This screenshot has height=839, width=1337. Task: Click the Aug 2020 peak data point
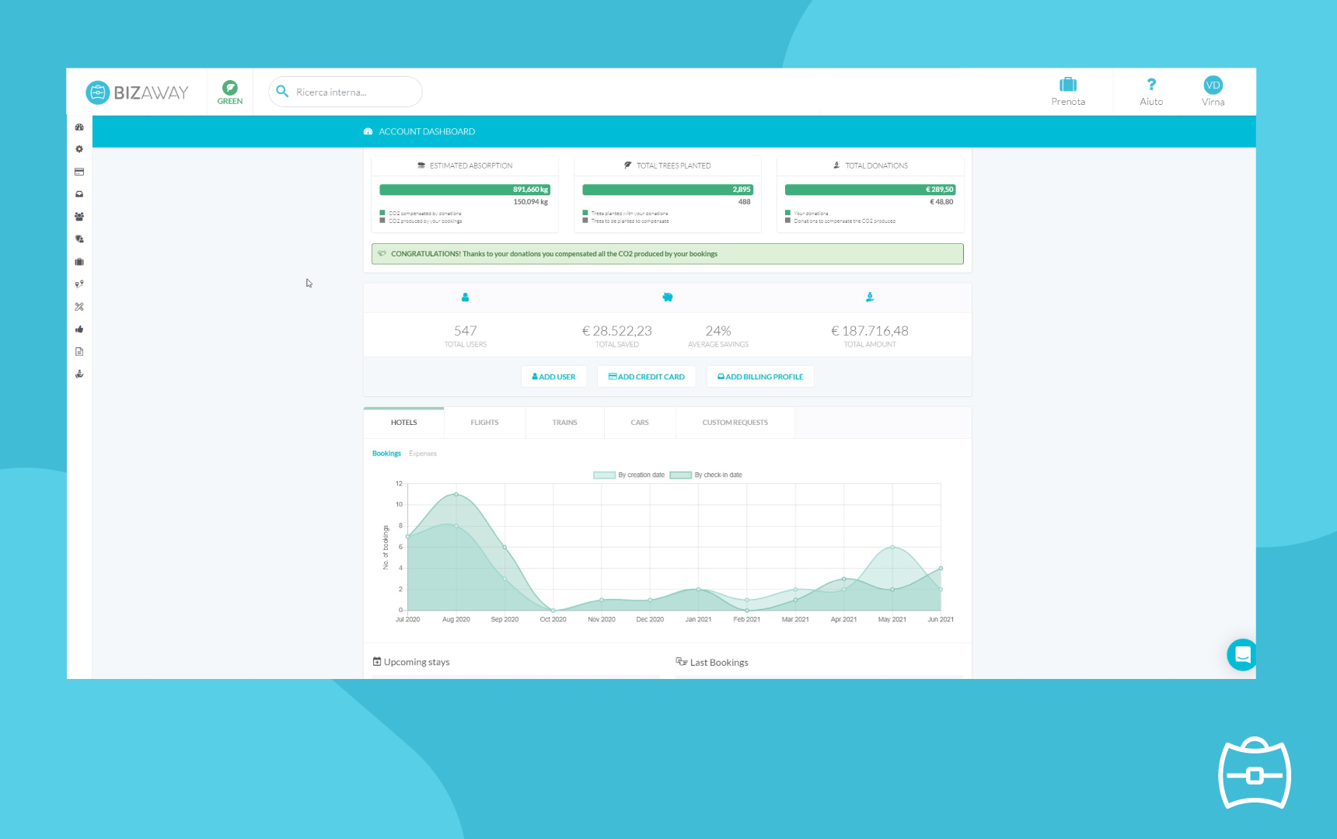click(x=456, y=494)
